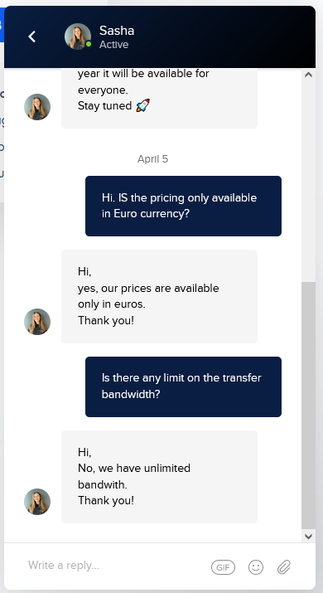Click the Euro currency question message
The image size is (323, 593).
pos(183,206)
